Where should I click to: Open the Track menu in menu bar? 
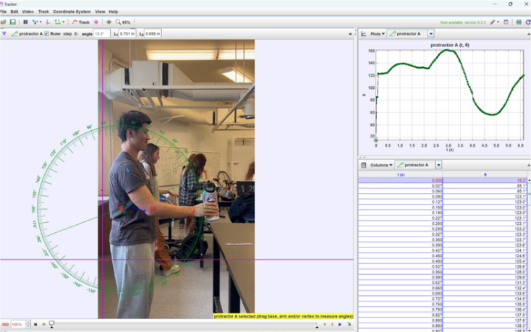click(x=43, y=12)
